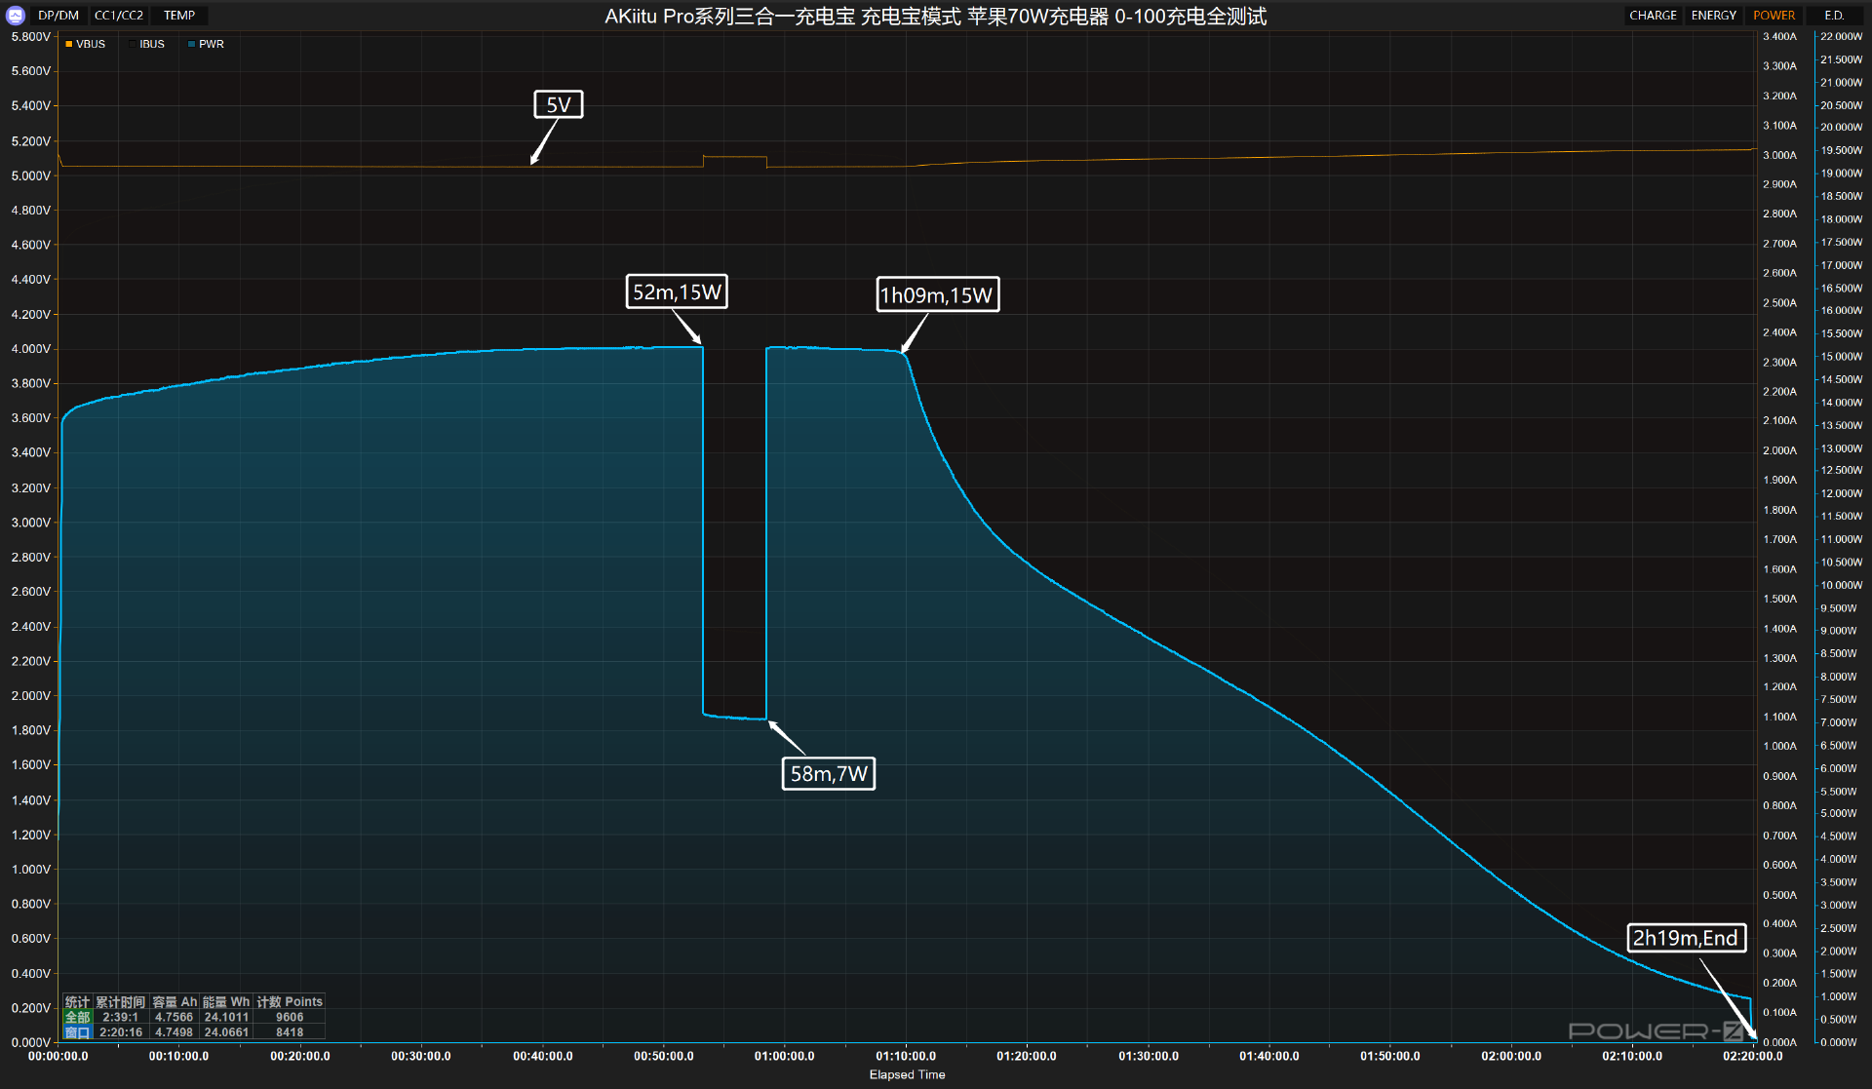Select the ENERGY view tab

pyautogui.click(x=1714, y=16)
